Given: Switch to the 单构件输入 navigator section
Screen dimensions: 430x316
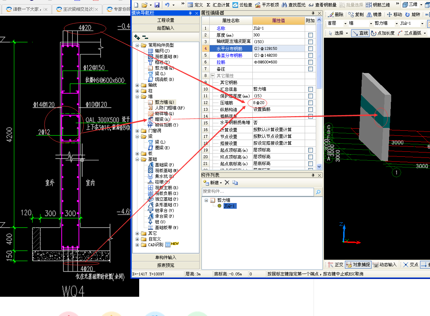Looking at the screenshot, I should (166, 257).
